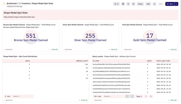This screenshot has height=104, width=181.
Task: Open the Bronze card's Total Medal Count query link
Action: [x=41, y=25]
